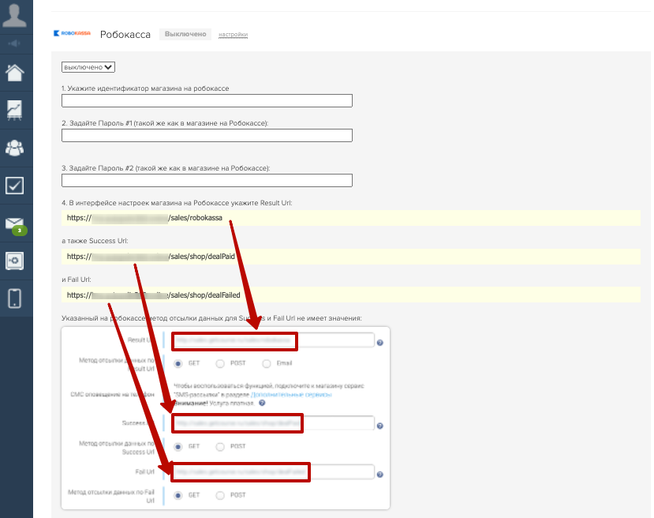
Task: Go to the home icon in sidebar
Action: point(16,73)
